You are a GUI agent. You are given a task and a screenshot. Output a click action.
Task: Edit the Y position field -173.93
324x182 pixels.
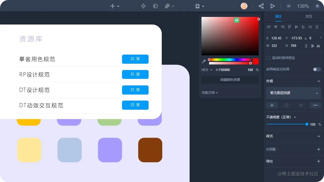click(x=296, y=38)
